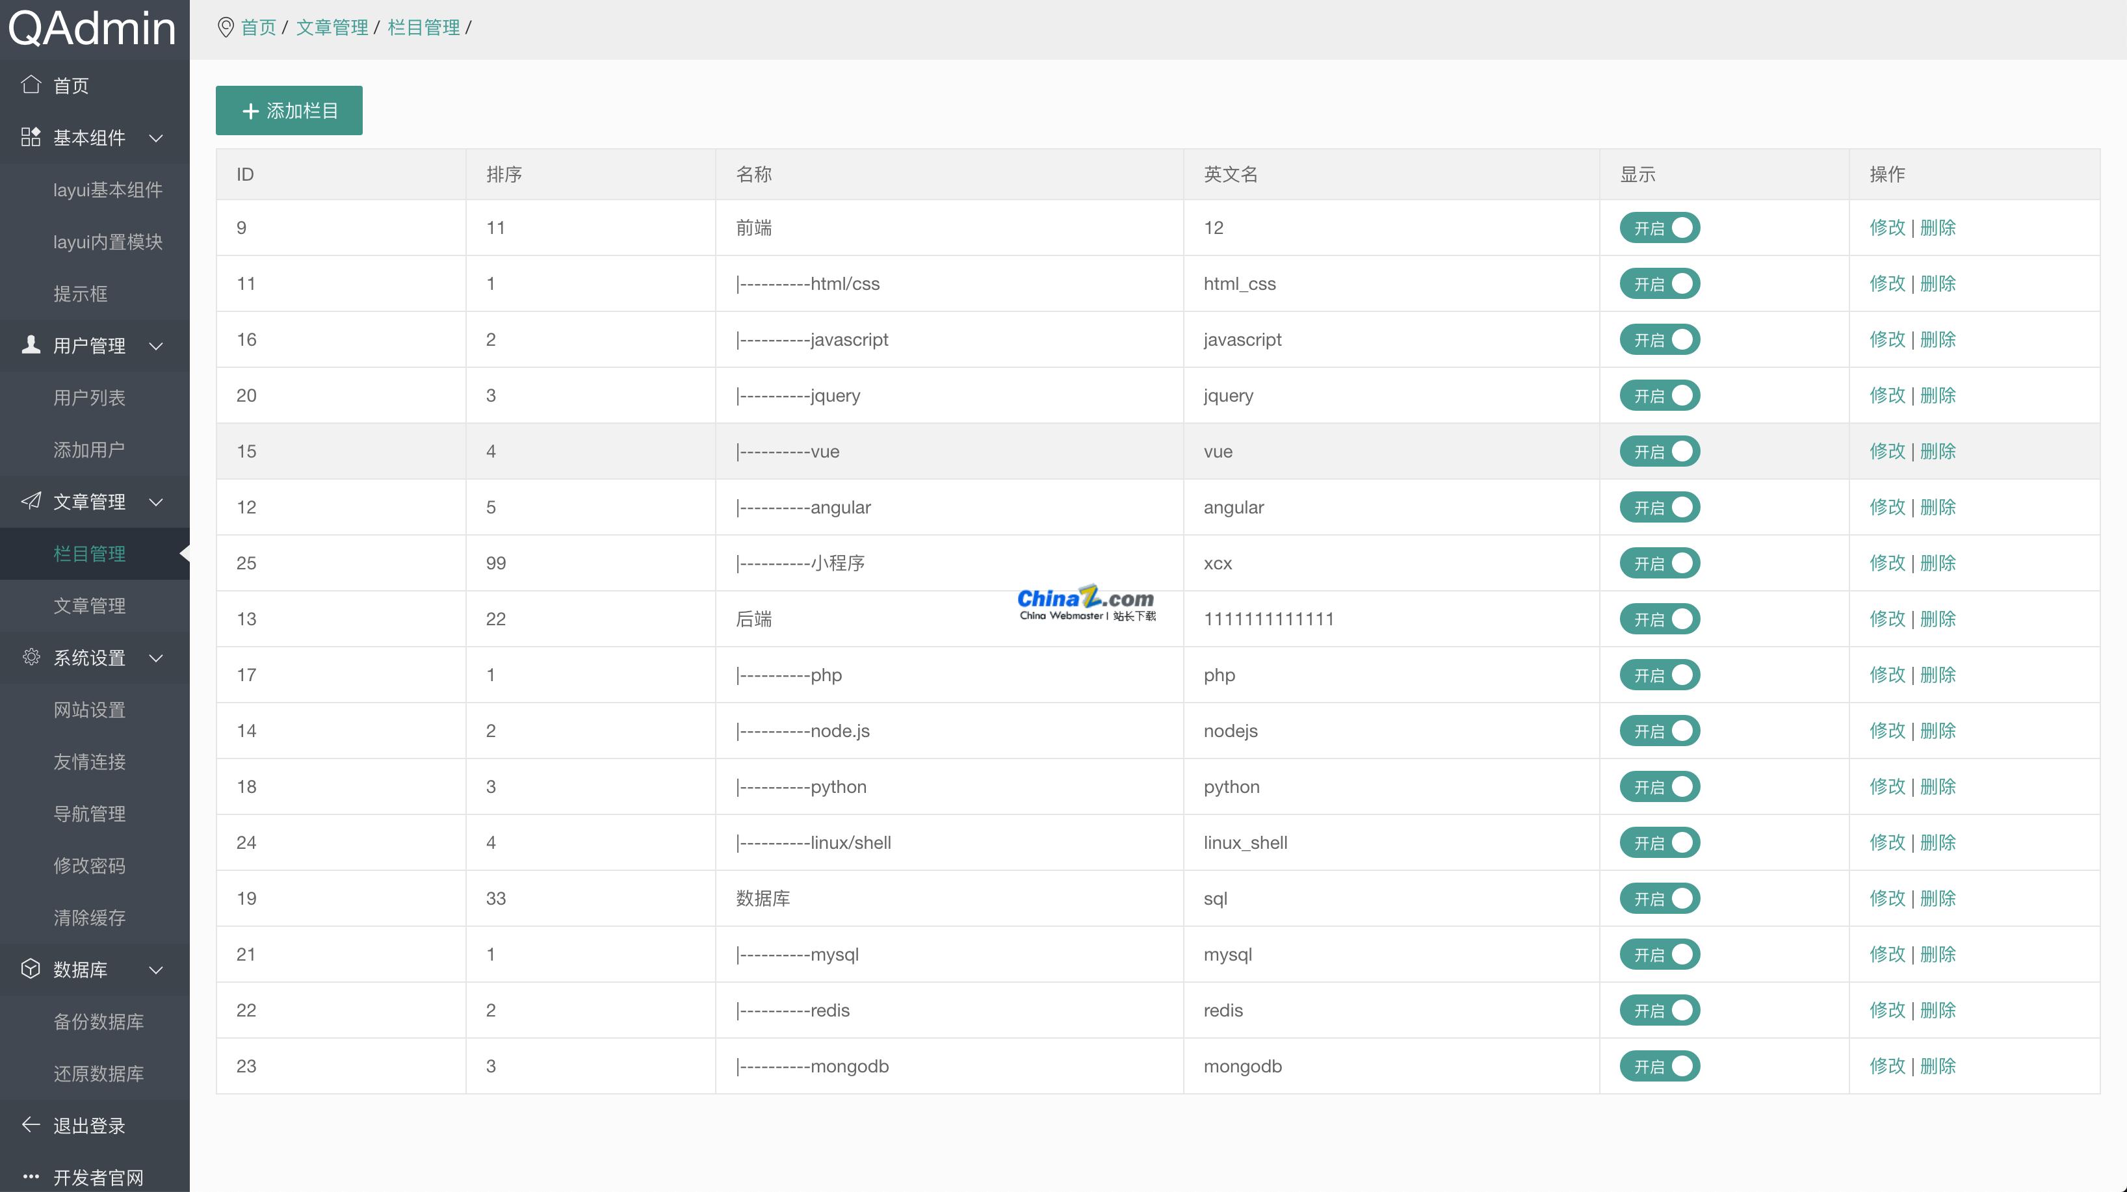Screen dimensions: 2127x1192
Task: Click the 添加栏目 button
Action: point(289,110)
